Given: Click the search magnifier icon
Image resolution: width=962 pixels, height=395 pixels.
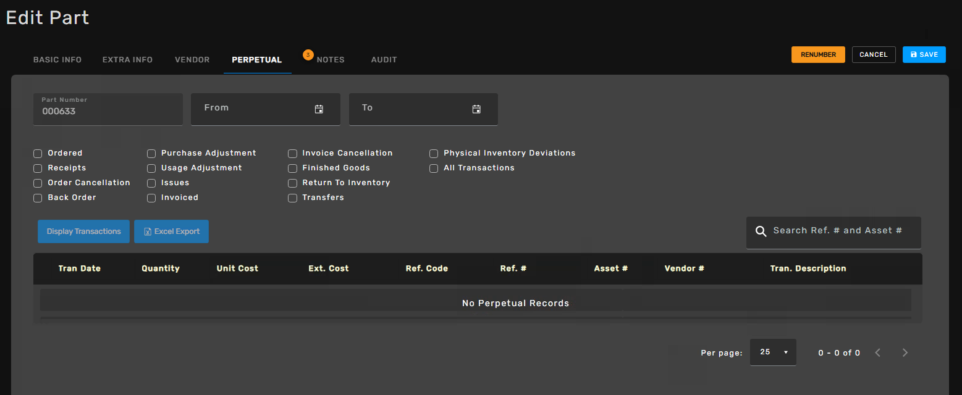Looking at the screenshot, I should click(x=761, y=231).
